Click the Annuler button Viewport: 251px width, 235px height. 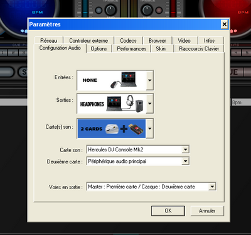(207, 210)
